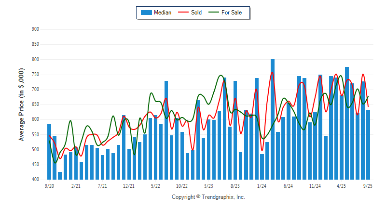Toggle the Sold series legend label

pyautogui.click(x=196, y=13)
